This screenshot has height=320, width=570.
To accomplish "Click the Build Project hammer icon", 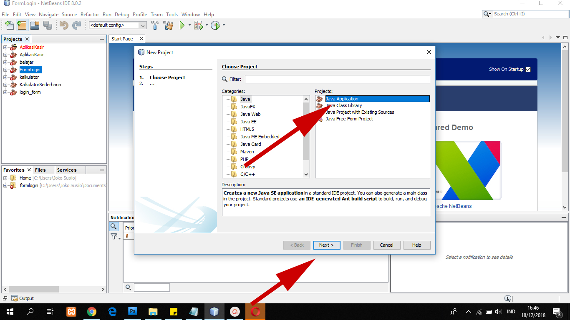I will coord(155,25).
